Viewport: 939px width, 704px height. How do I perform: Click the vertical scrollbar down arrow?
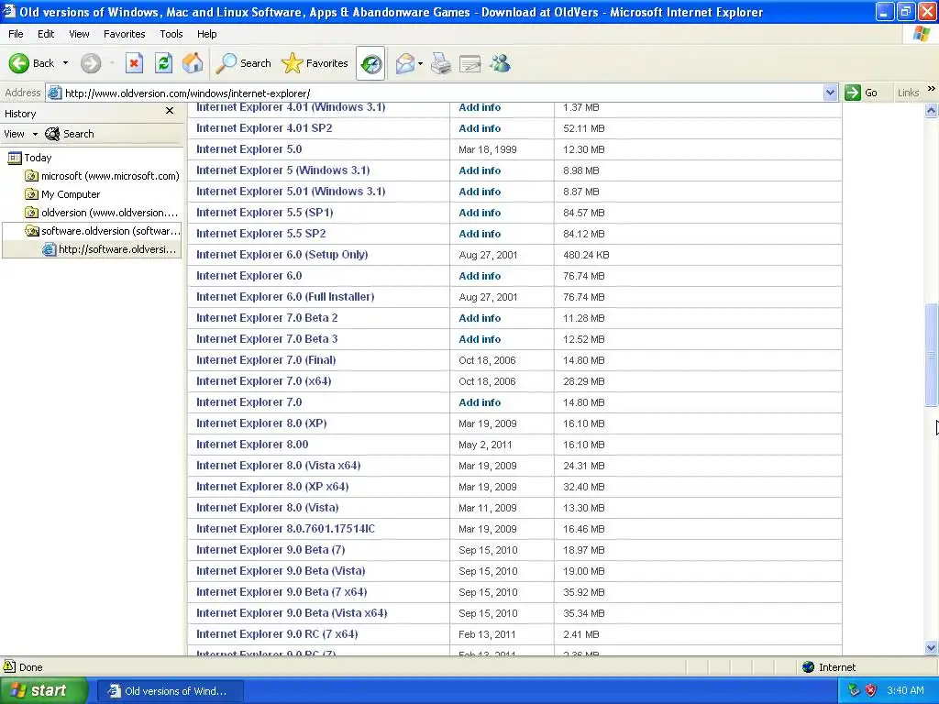click(x=932, y=647)
